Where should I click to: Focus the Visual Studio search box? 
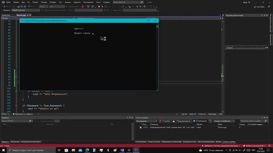tap(128, 2)
